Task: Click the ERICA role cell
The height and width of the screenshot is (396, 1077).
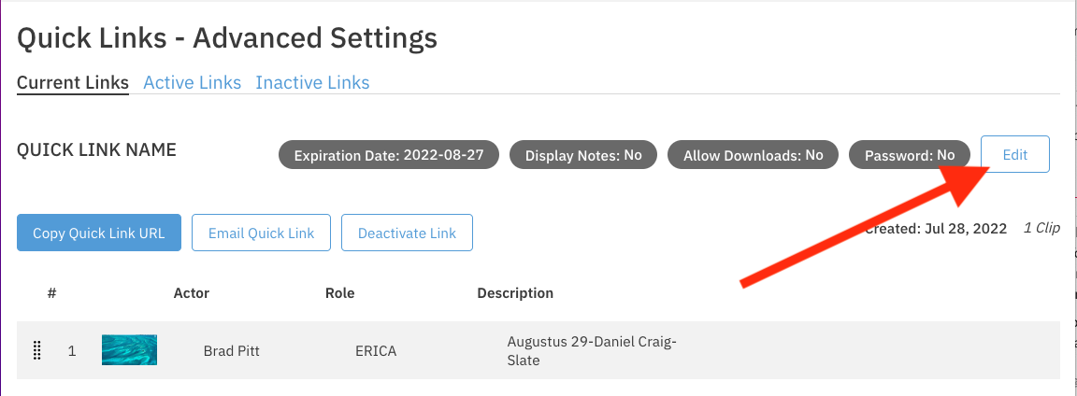Action: tap(376, 351)
